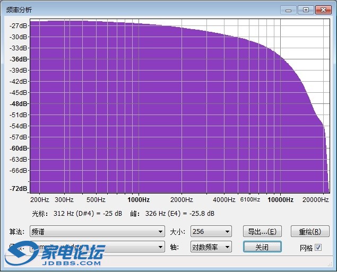This screenshot has height=272, width=337.
Task: Click the -48dB axis label
Action: point(19,104)
